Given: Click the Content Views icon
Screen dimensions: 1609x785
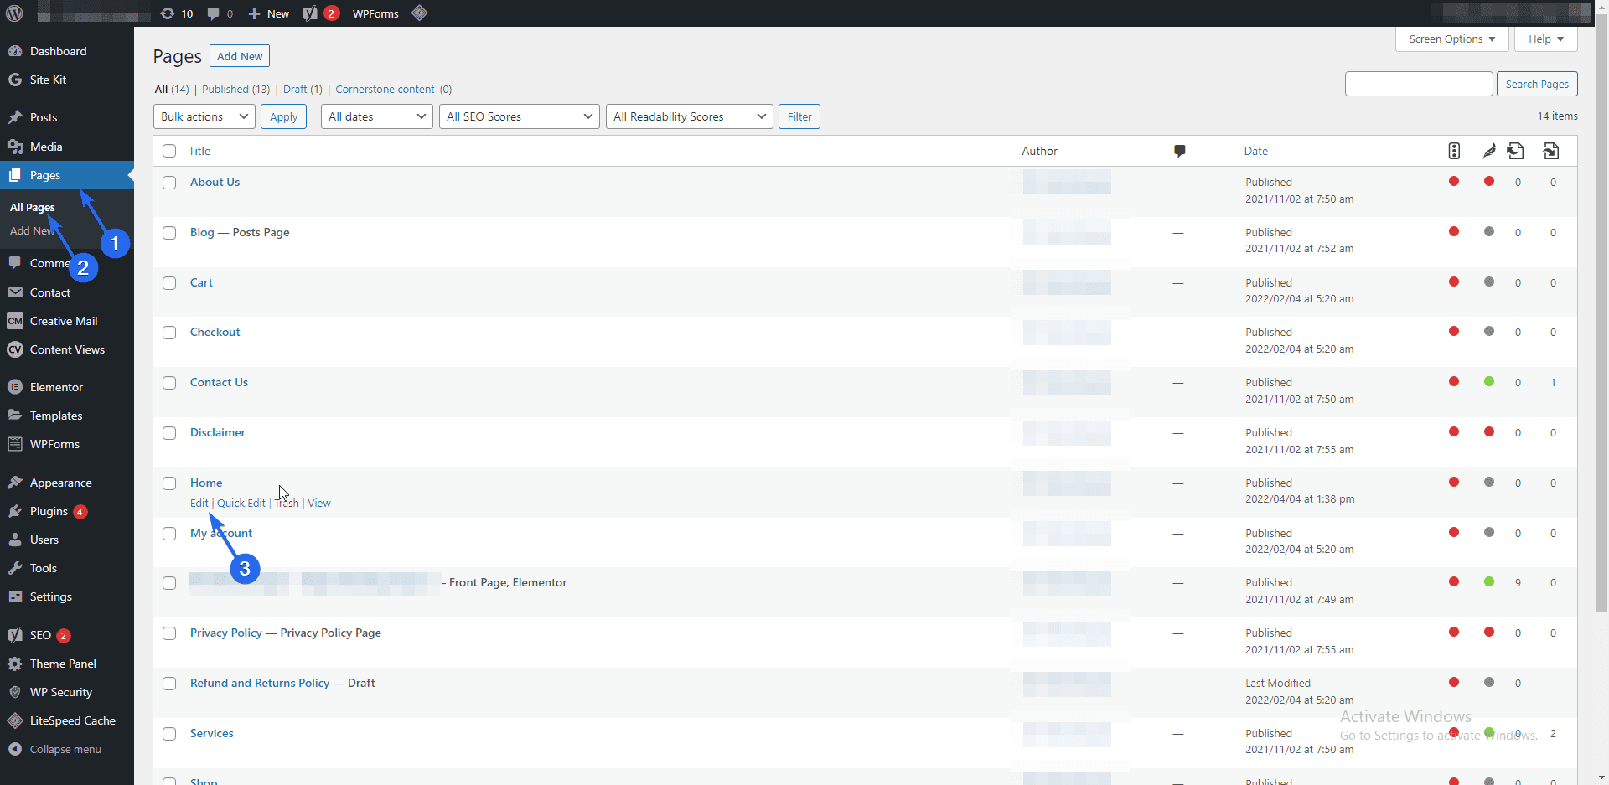Looking at the screenshot, I should click(15, 349).
